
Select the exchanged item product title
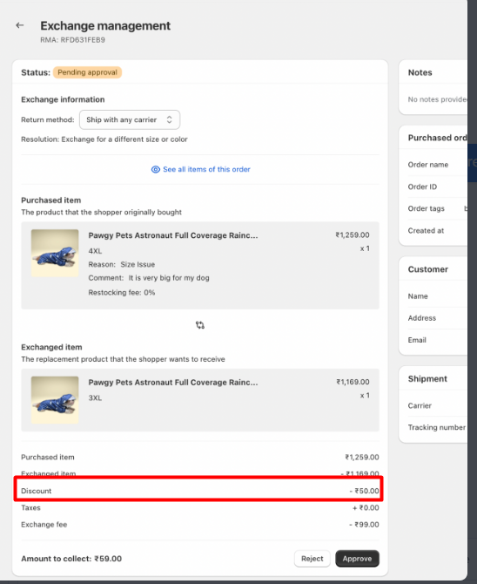[173, 383]
